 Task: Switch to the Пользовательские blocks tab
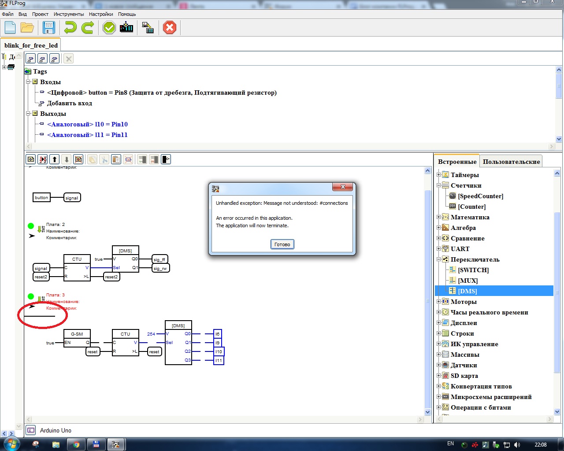click(511, 162)
